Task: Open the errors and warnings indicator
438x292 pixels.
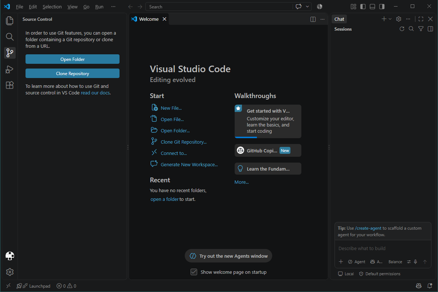Action: [x=66, y=286]
